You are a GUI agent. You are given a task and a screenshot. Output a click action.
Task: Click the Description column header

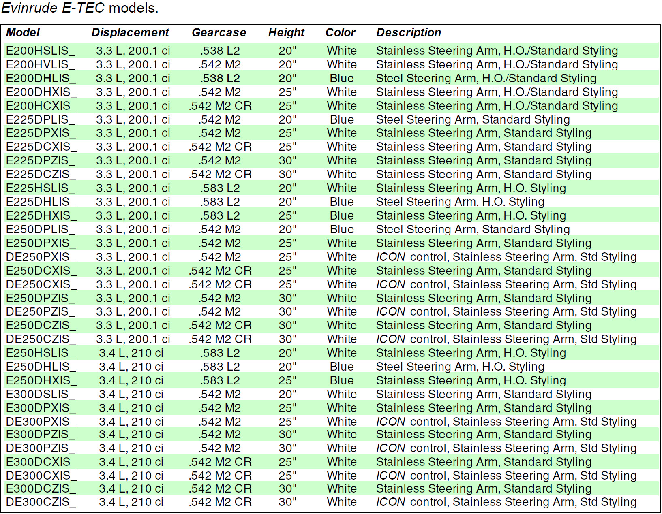(x=409, y=32)
